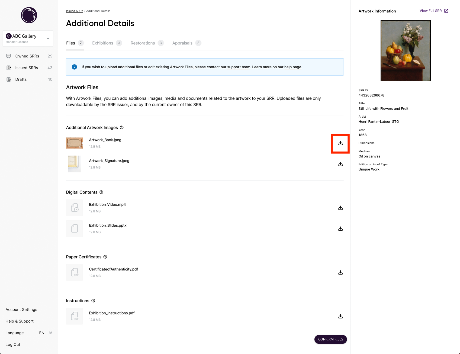Image resolution: width=460 pixels, height=354 pixels.
Task: Switch language to JA
Action: coord(50,333)
